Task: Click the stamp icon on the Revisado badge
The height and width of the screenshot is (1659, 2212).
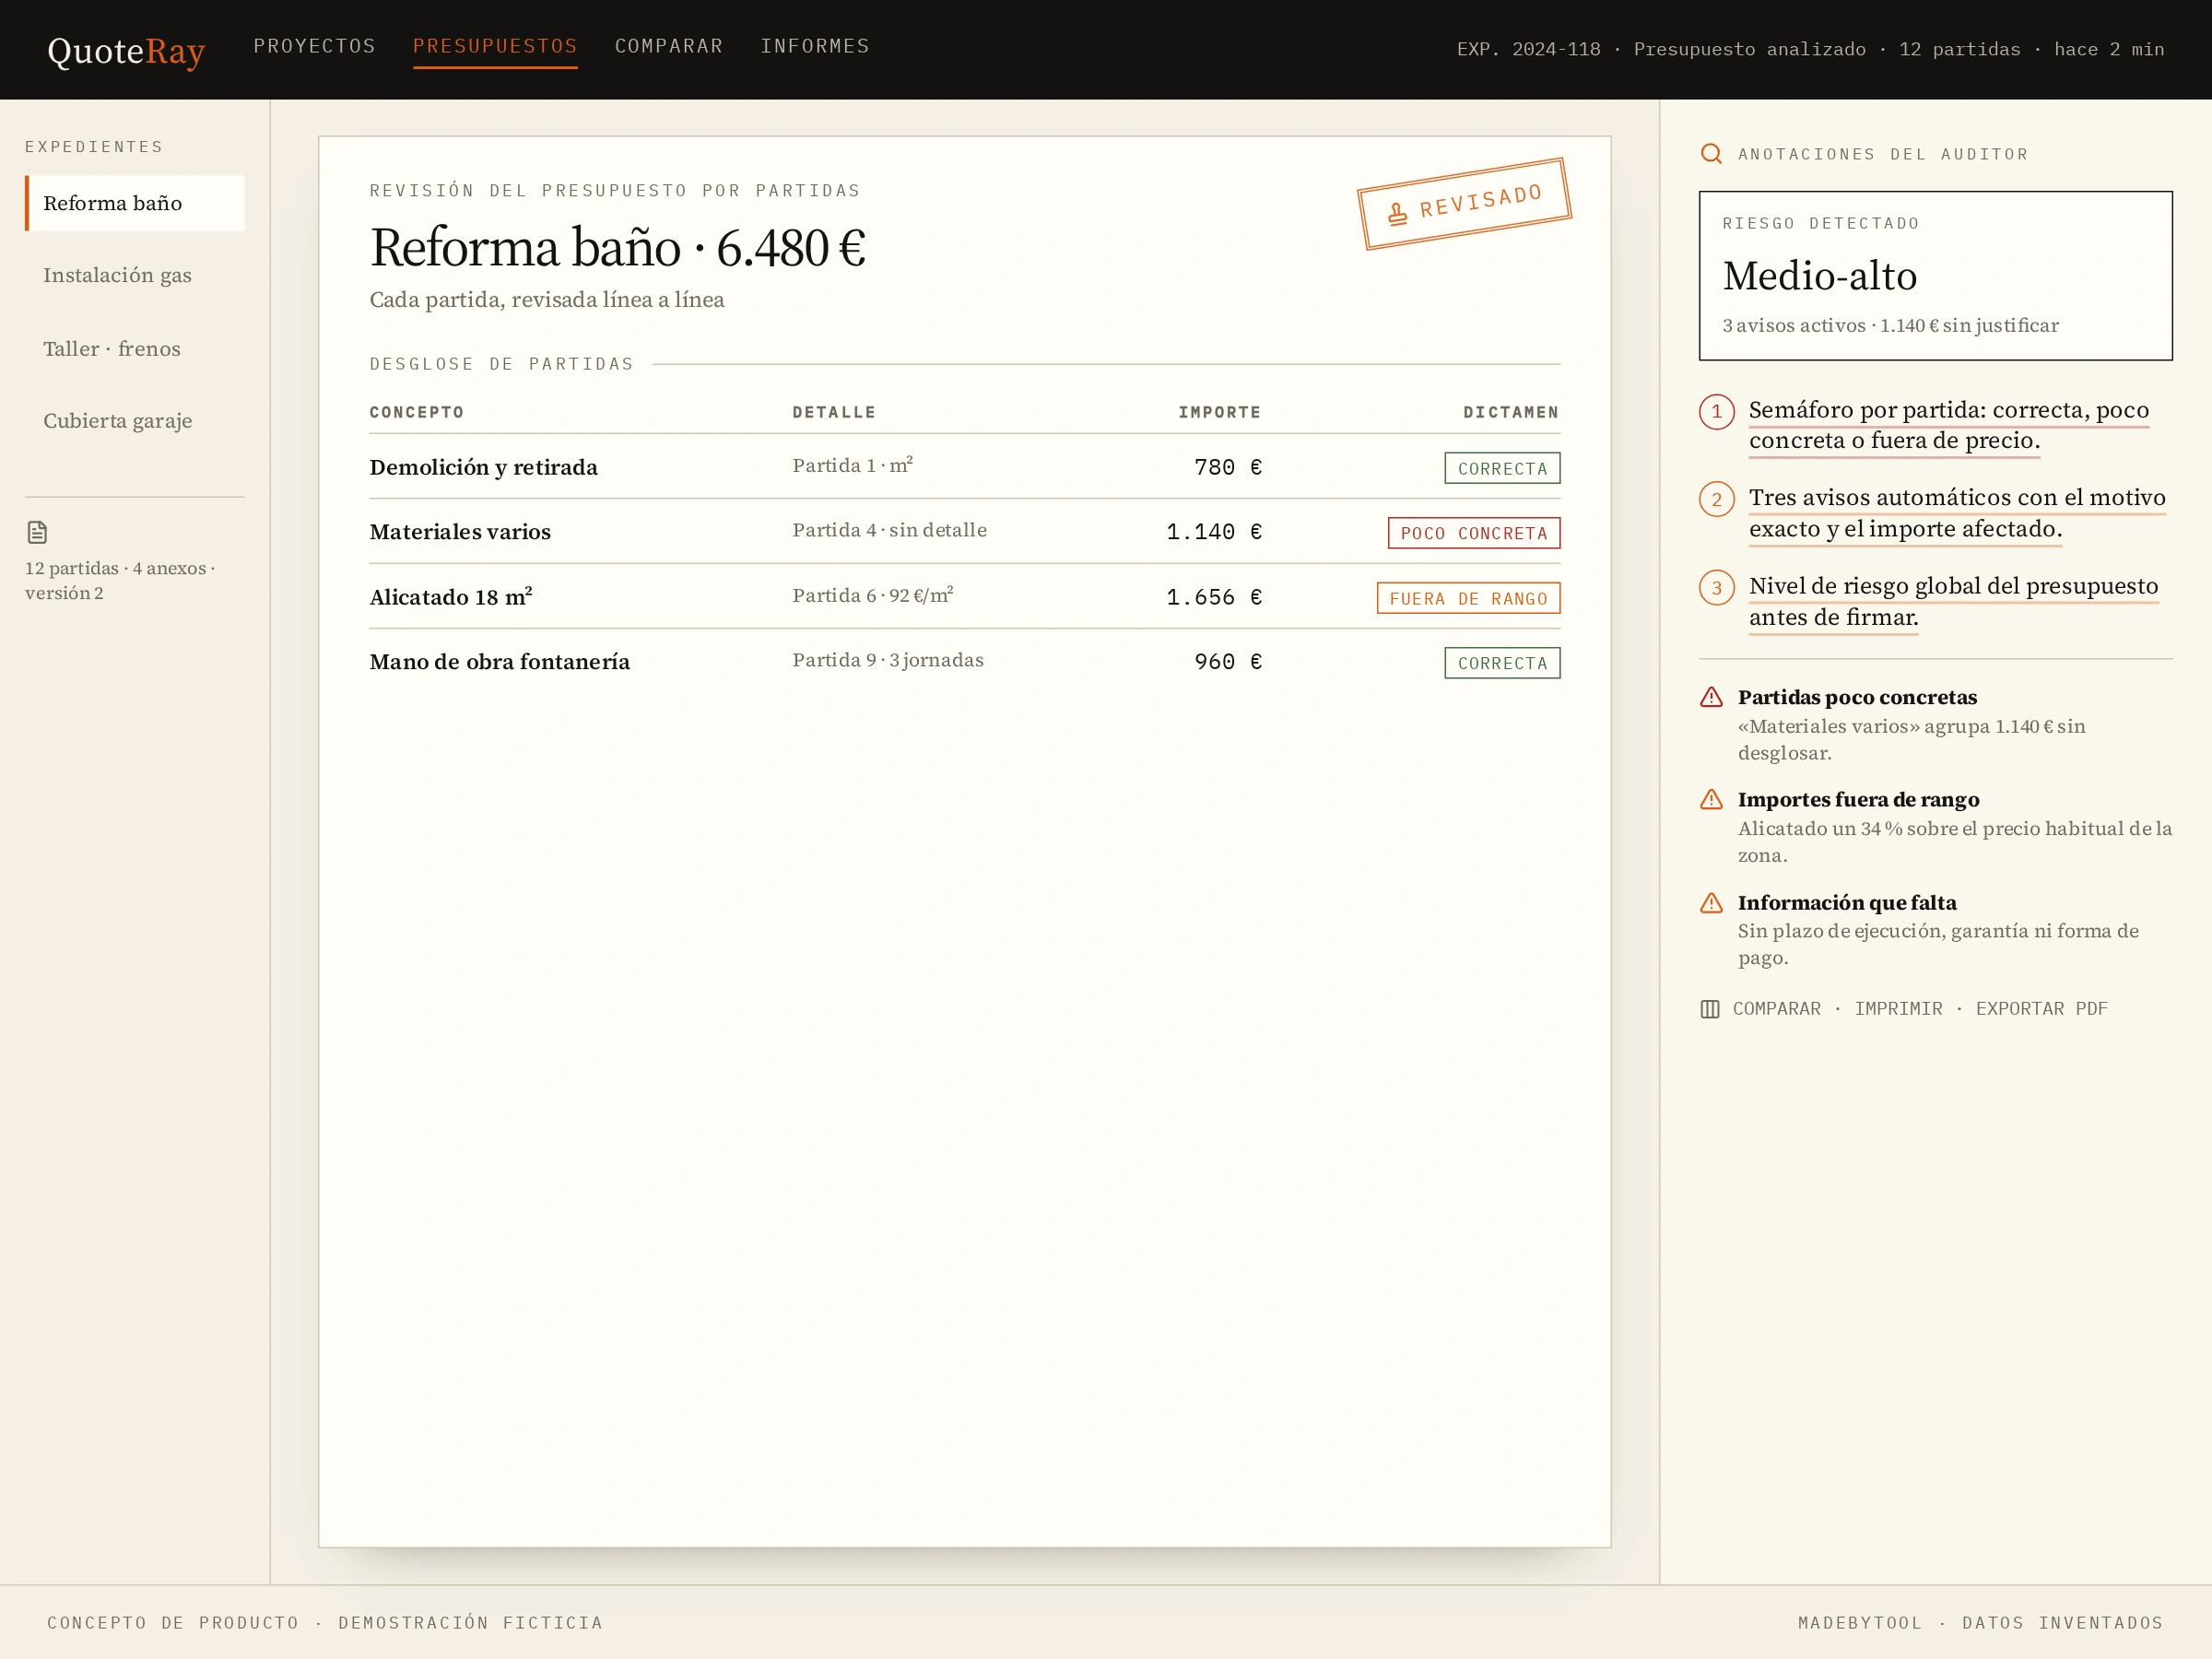Action: coord(1397,213)
